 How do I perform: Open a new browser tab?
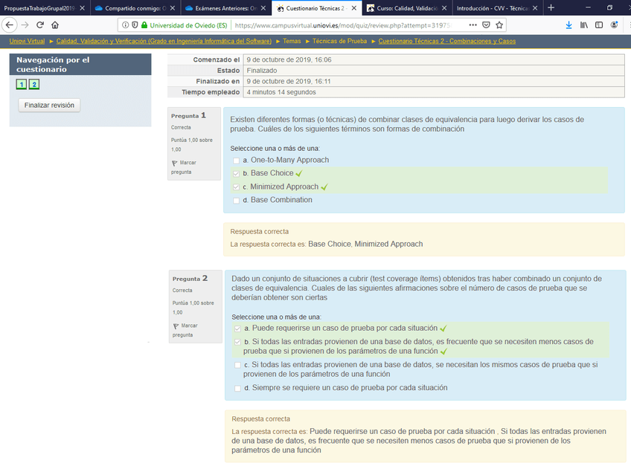tap(551, 7)
